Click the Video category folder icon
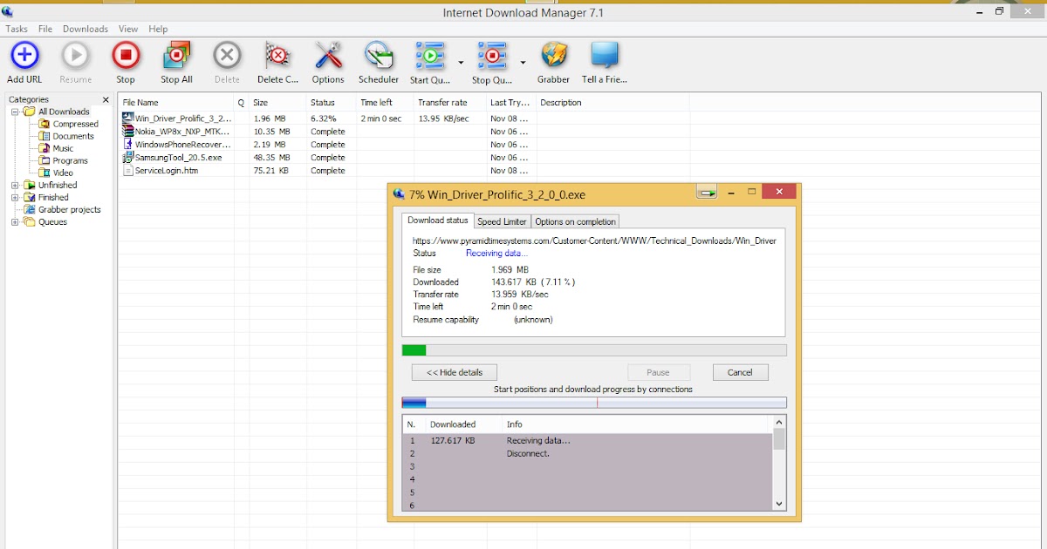This screenshot has height=549, width=1047. pos(44,173)
